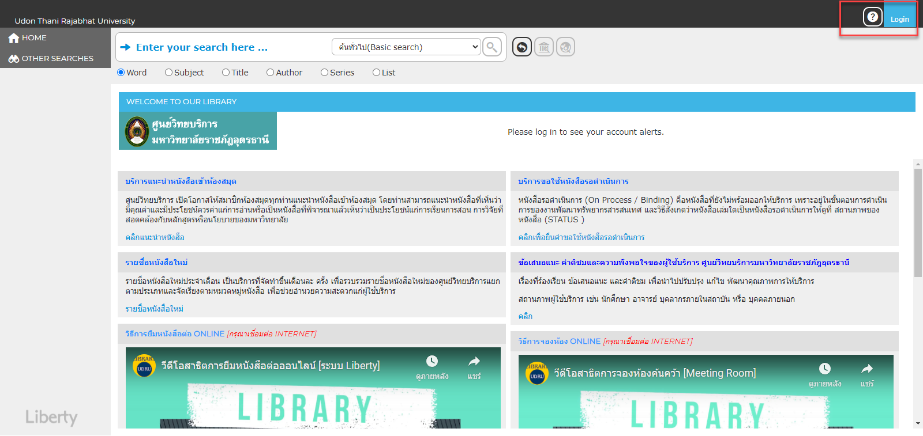Click the feedback and satisfaction section heading
The width and height of the screenshot is (923, 436).
click(684, 263)
